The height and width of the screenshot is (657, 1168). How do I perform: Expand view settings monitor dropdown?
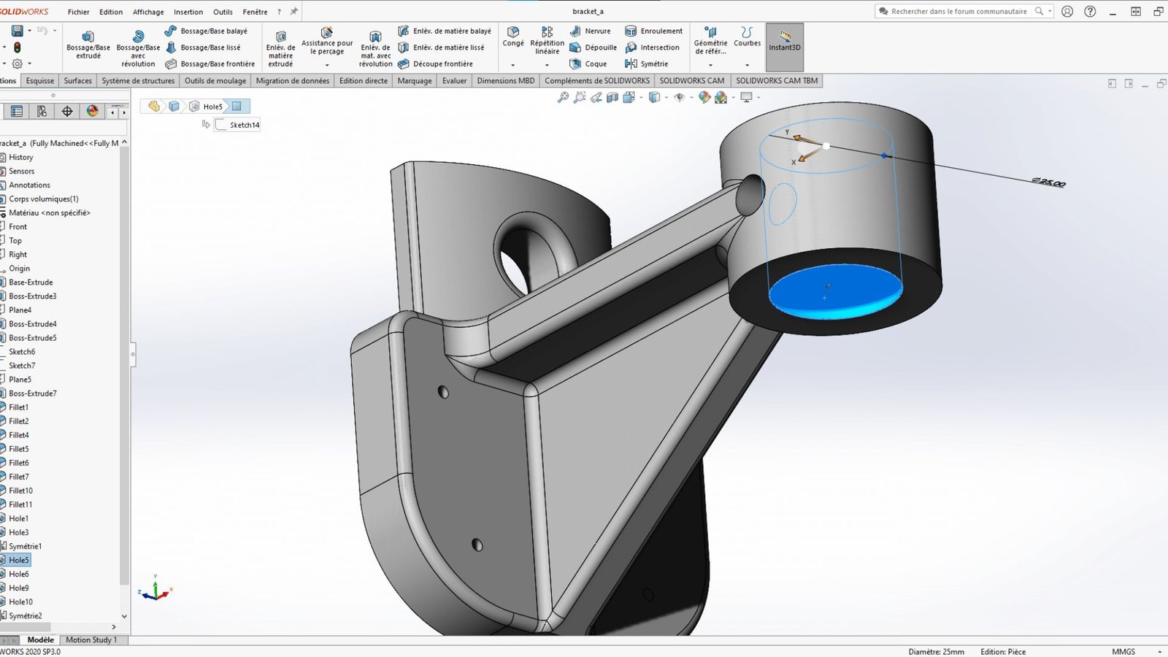pos(758,97)
